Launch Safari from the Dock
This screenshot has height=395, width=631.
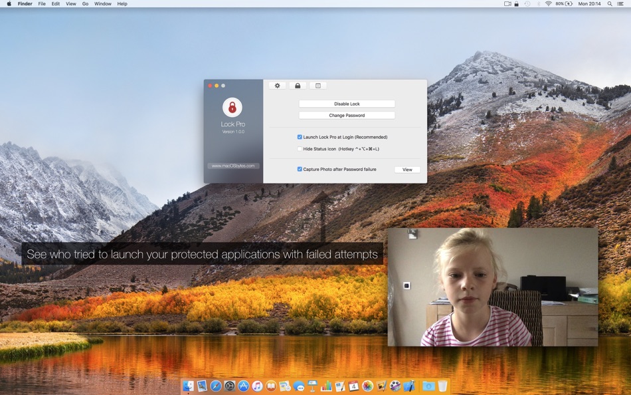tap(216, 386)
